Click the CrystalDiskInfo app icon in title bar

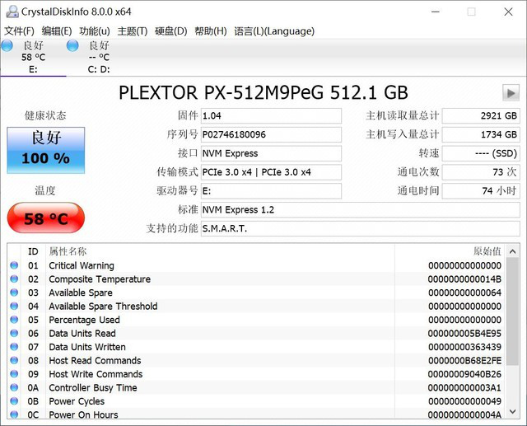[x=12, y=12]
